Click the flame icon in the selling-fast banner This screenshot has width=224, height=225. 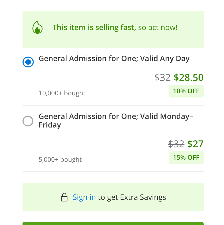(x=37, y=28)
